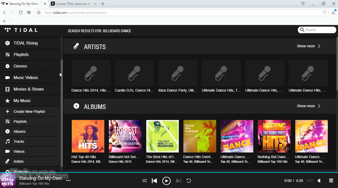Click the sidebar scrollbar
The image size is (338, 188).
pyautogui.click(x=62, y=113)
